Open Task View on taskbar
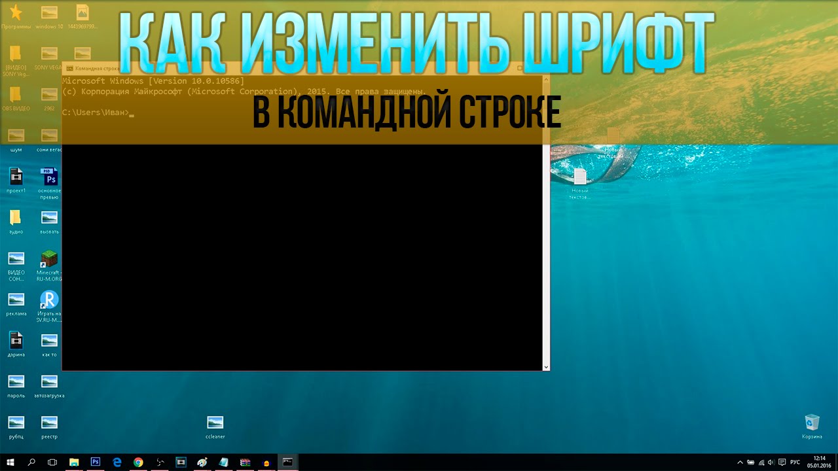Screen dimensions: 838x471 pyautogui.click(x=52, y=462)
